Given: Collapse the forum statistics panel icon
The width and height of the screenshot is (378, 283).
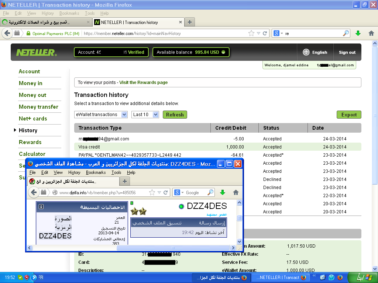Looking at the screenshot, I should pos(41,206).
